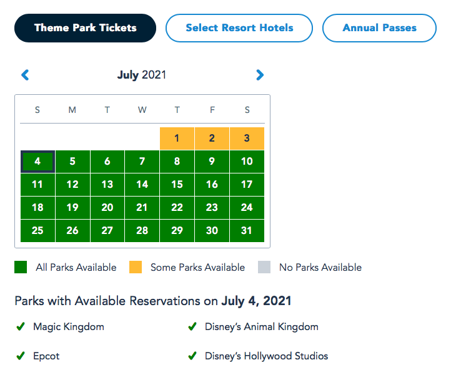
Task: Select July 22 on the calendar
Action: (x=177, y=208)
